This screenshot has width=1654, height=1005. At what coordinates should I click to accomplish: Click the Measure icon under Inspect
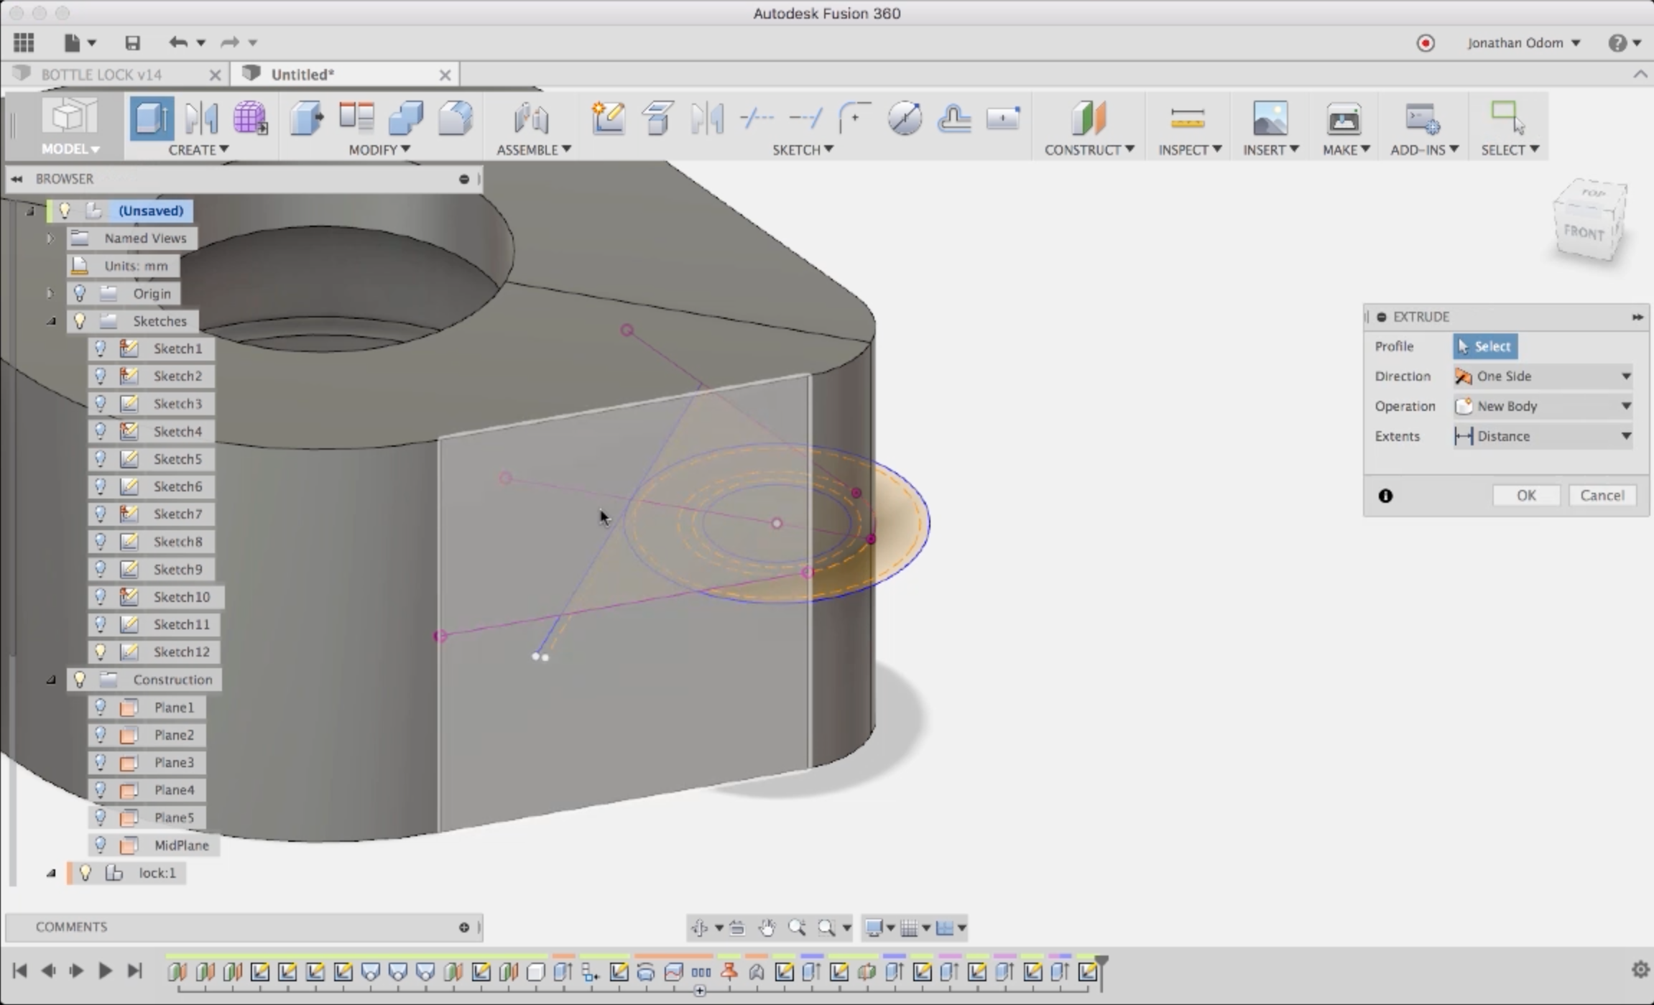(1187, 119)
